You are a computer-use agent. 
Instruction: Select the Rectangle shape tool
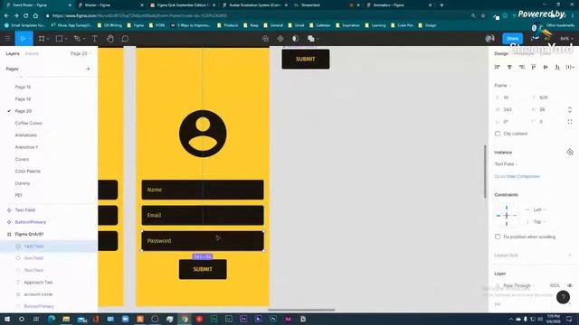[59, 38]
